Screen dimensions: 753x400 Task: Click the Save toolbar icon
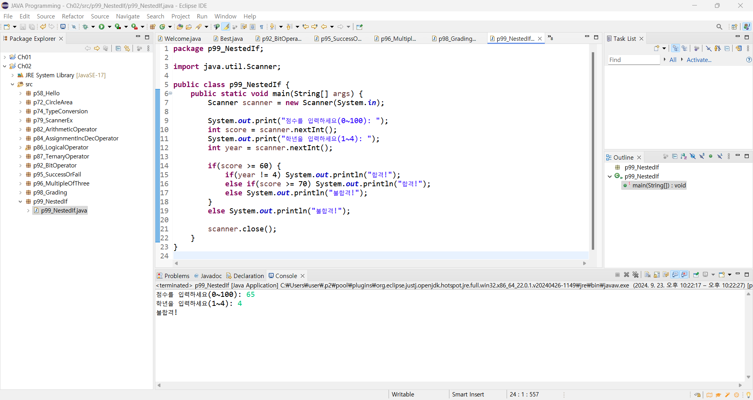point(23,27)
